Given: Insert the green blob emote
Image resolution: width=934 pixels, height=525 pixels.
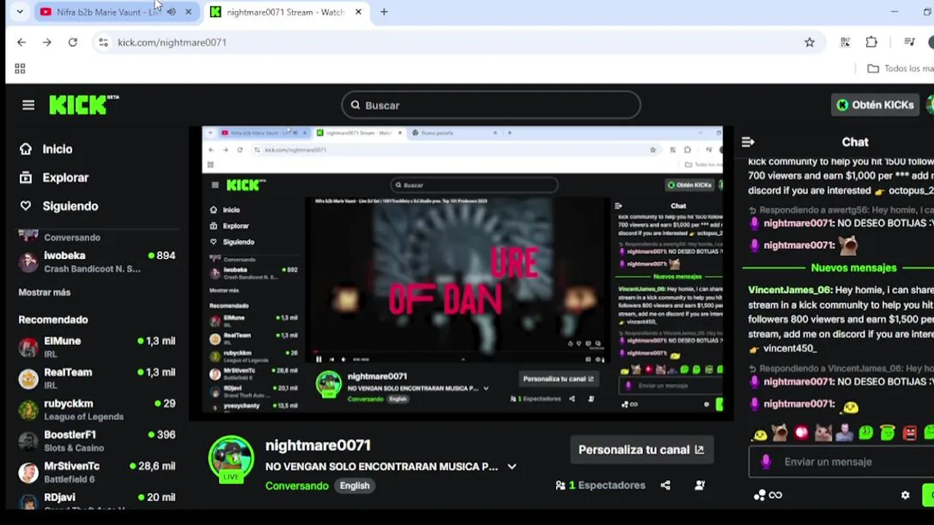Looking at the screenshot, I should coord(866,433).
